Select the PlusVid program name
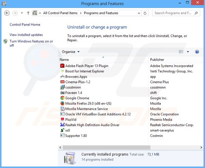Viewport: 205px width, 168px height. click(x=71, y=120)
